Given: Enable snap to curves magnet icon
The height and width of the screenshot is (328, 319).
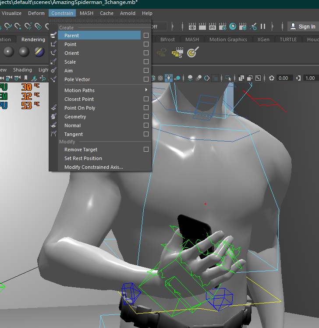Looking at the screenshot, I should (x=8, y=26).
